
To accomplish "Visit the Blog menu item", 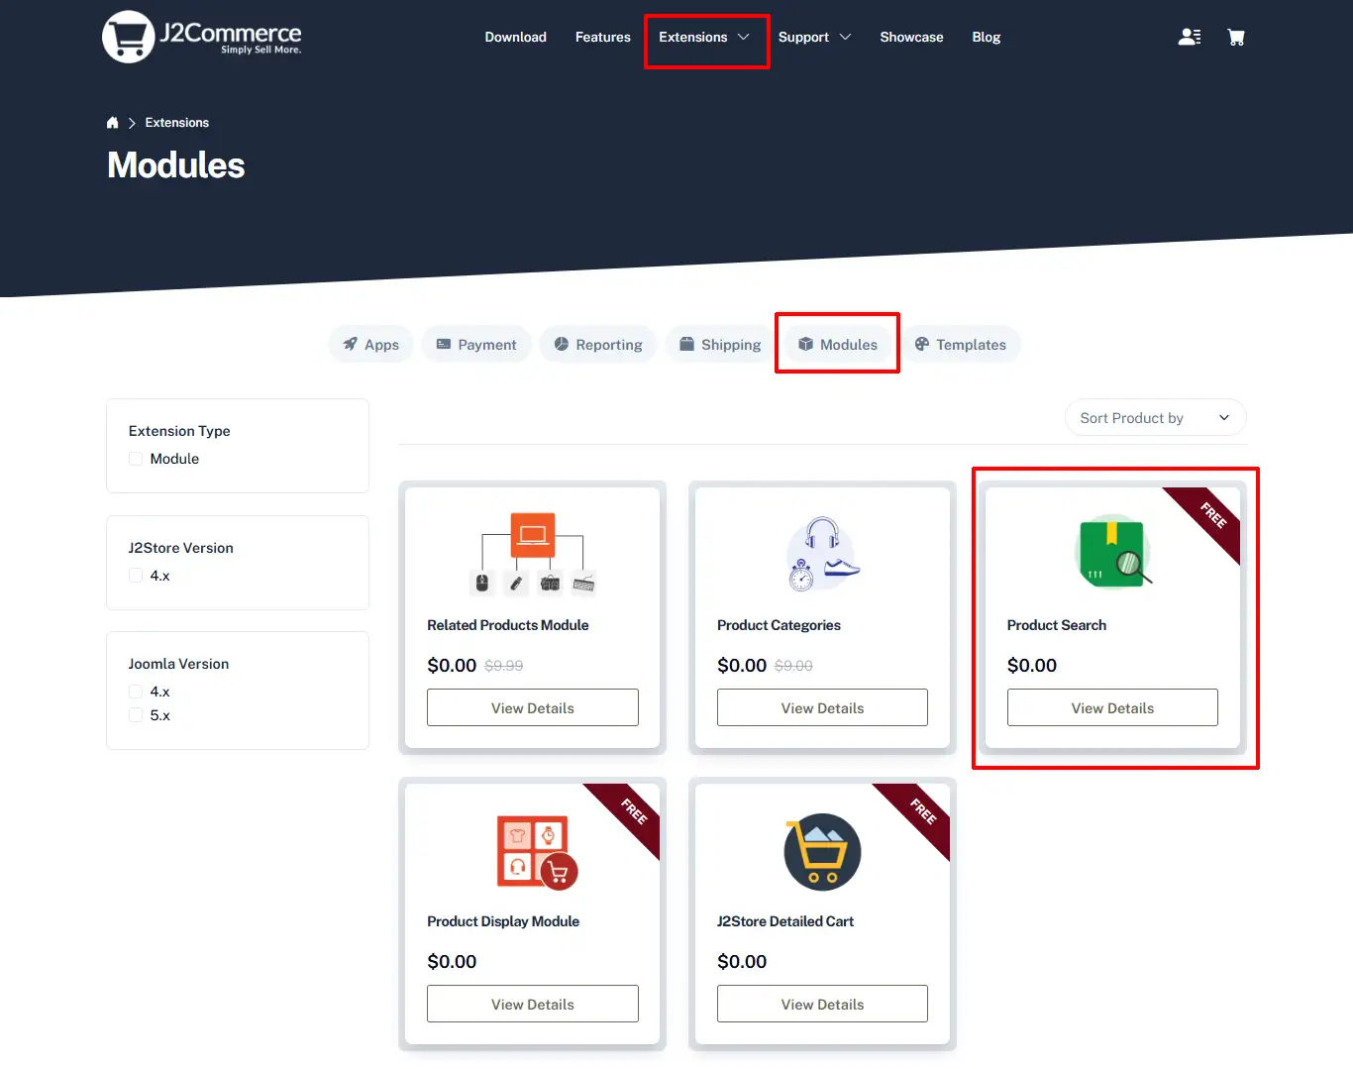I will coord(986,38).
